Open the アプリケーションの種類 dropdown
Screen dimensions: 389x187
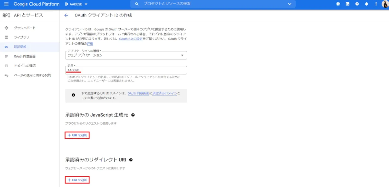(126, 55)
